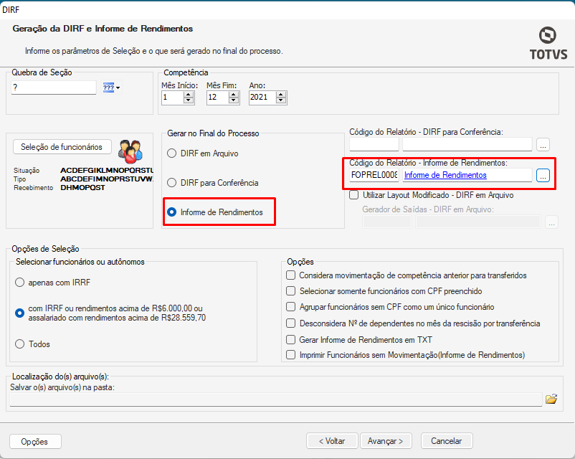Open lookup for DIRF para Conferência report code

click(x=543, y=145)
